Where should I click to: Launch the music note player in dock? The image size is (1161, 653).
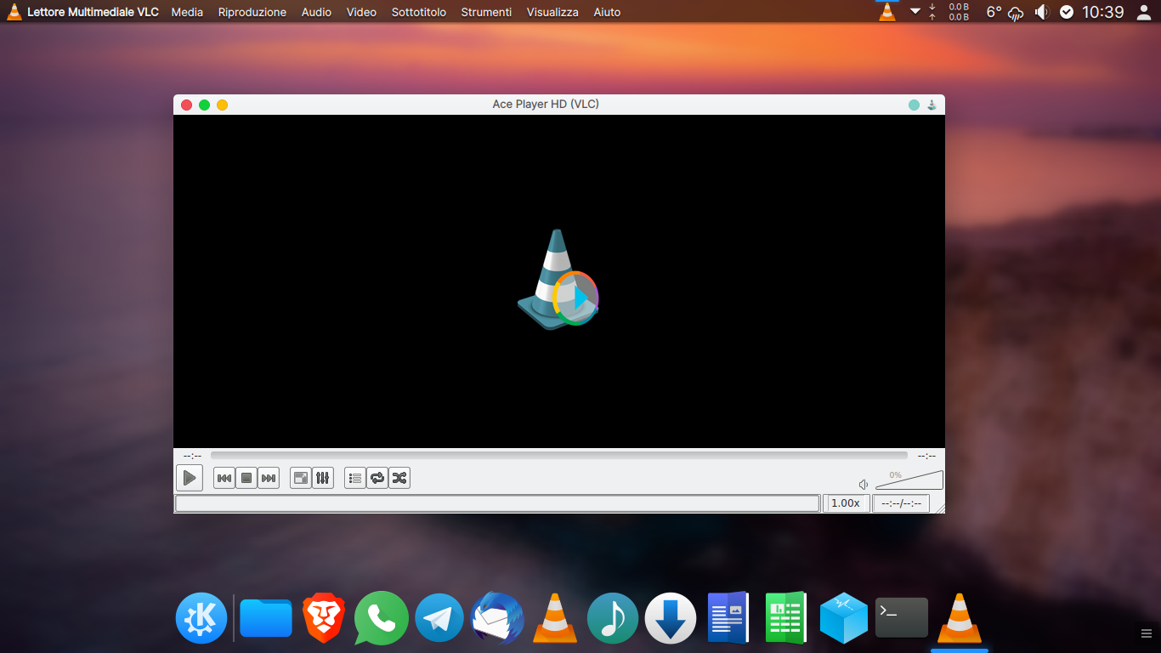click(613, 618)
